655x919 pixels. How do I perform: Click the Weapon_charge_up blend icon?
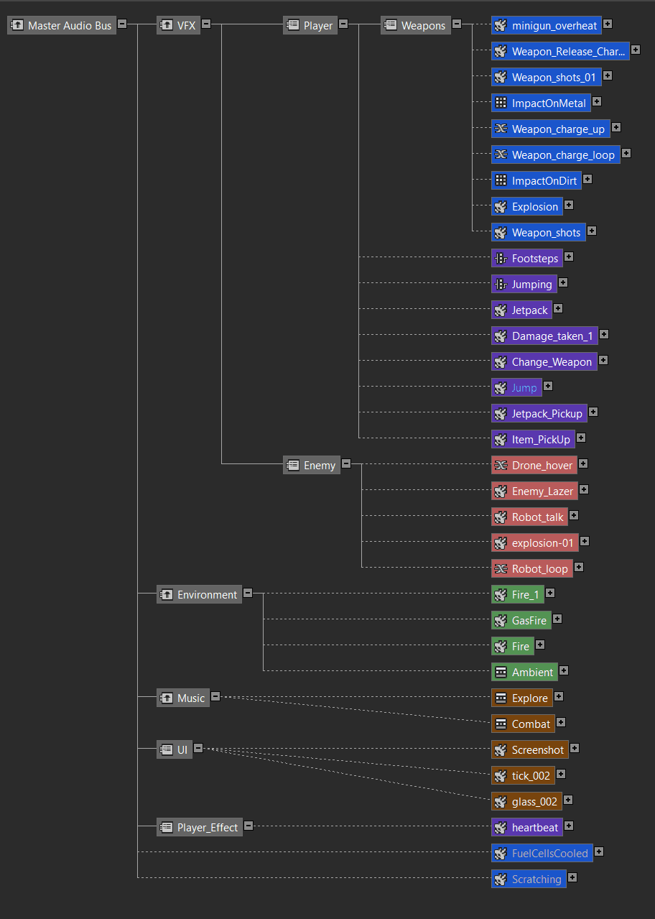pos(501,129)
